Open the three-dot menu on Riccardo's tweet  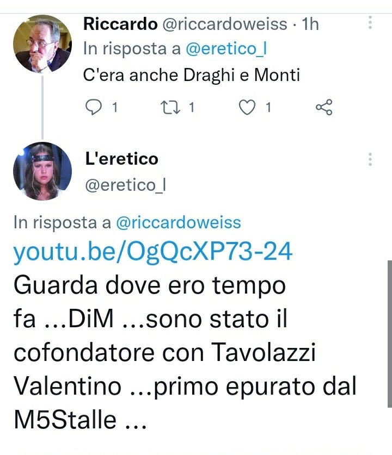click(370, 22)
